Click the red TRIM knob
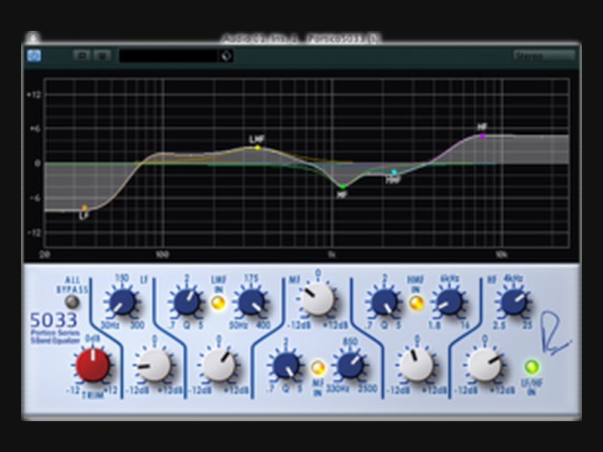The height and width of the screenshot is (452, 603). click(92, 365)
